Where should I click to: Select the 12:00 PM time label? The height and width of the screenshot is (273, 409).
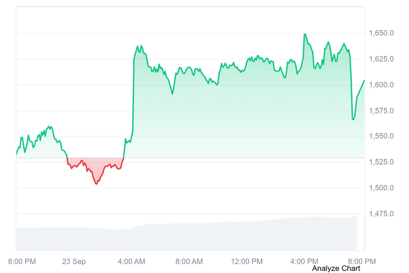coord(247,261)
